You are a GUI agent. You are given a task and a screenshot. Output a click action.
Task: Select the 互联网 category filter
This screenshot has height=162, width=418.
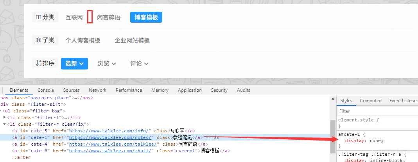coord(74,18)
